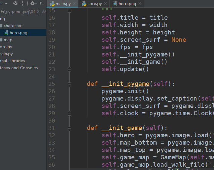Open Project panel settings gear
The width and height of the screenshot is (214, 170).
(x=32, y=4)
